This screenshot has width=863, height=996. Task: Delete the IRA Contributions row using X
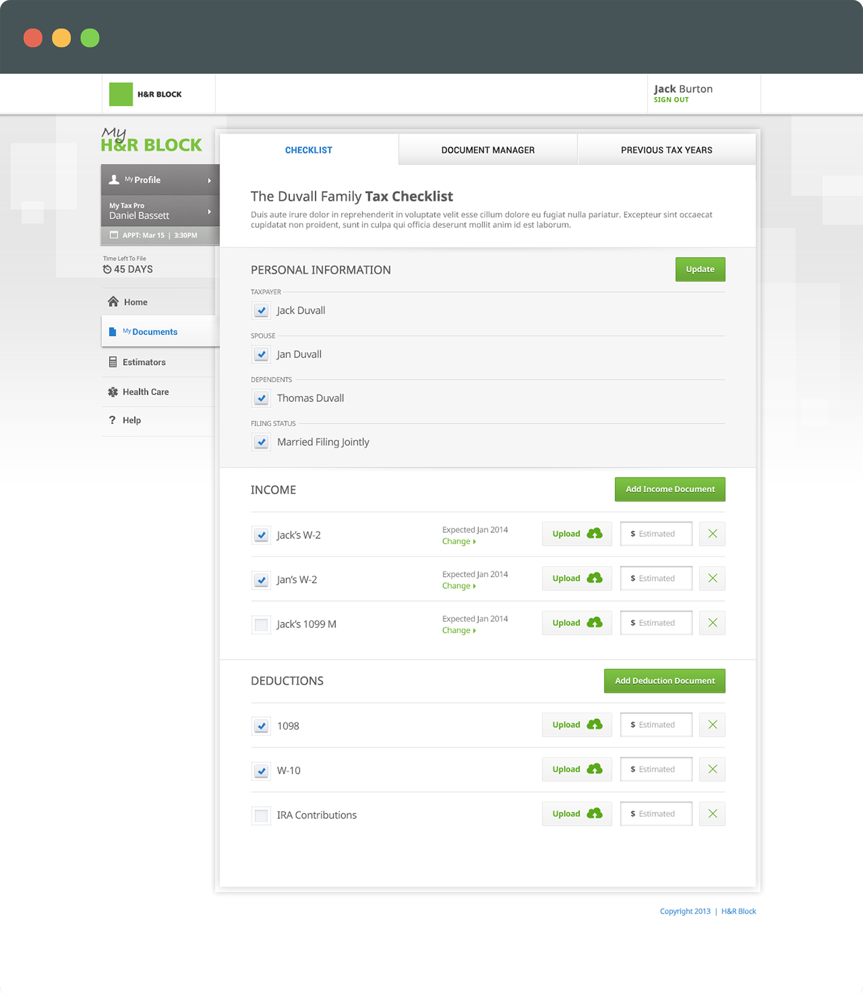pos(712,814)
